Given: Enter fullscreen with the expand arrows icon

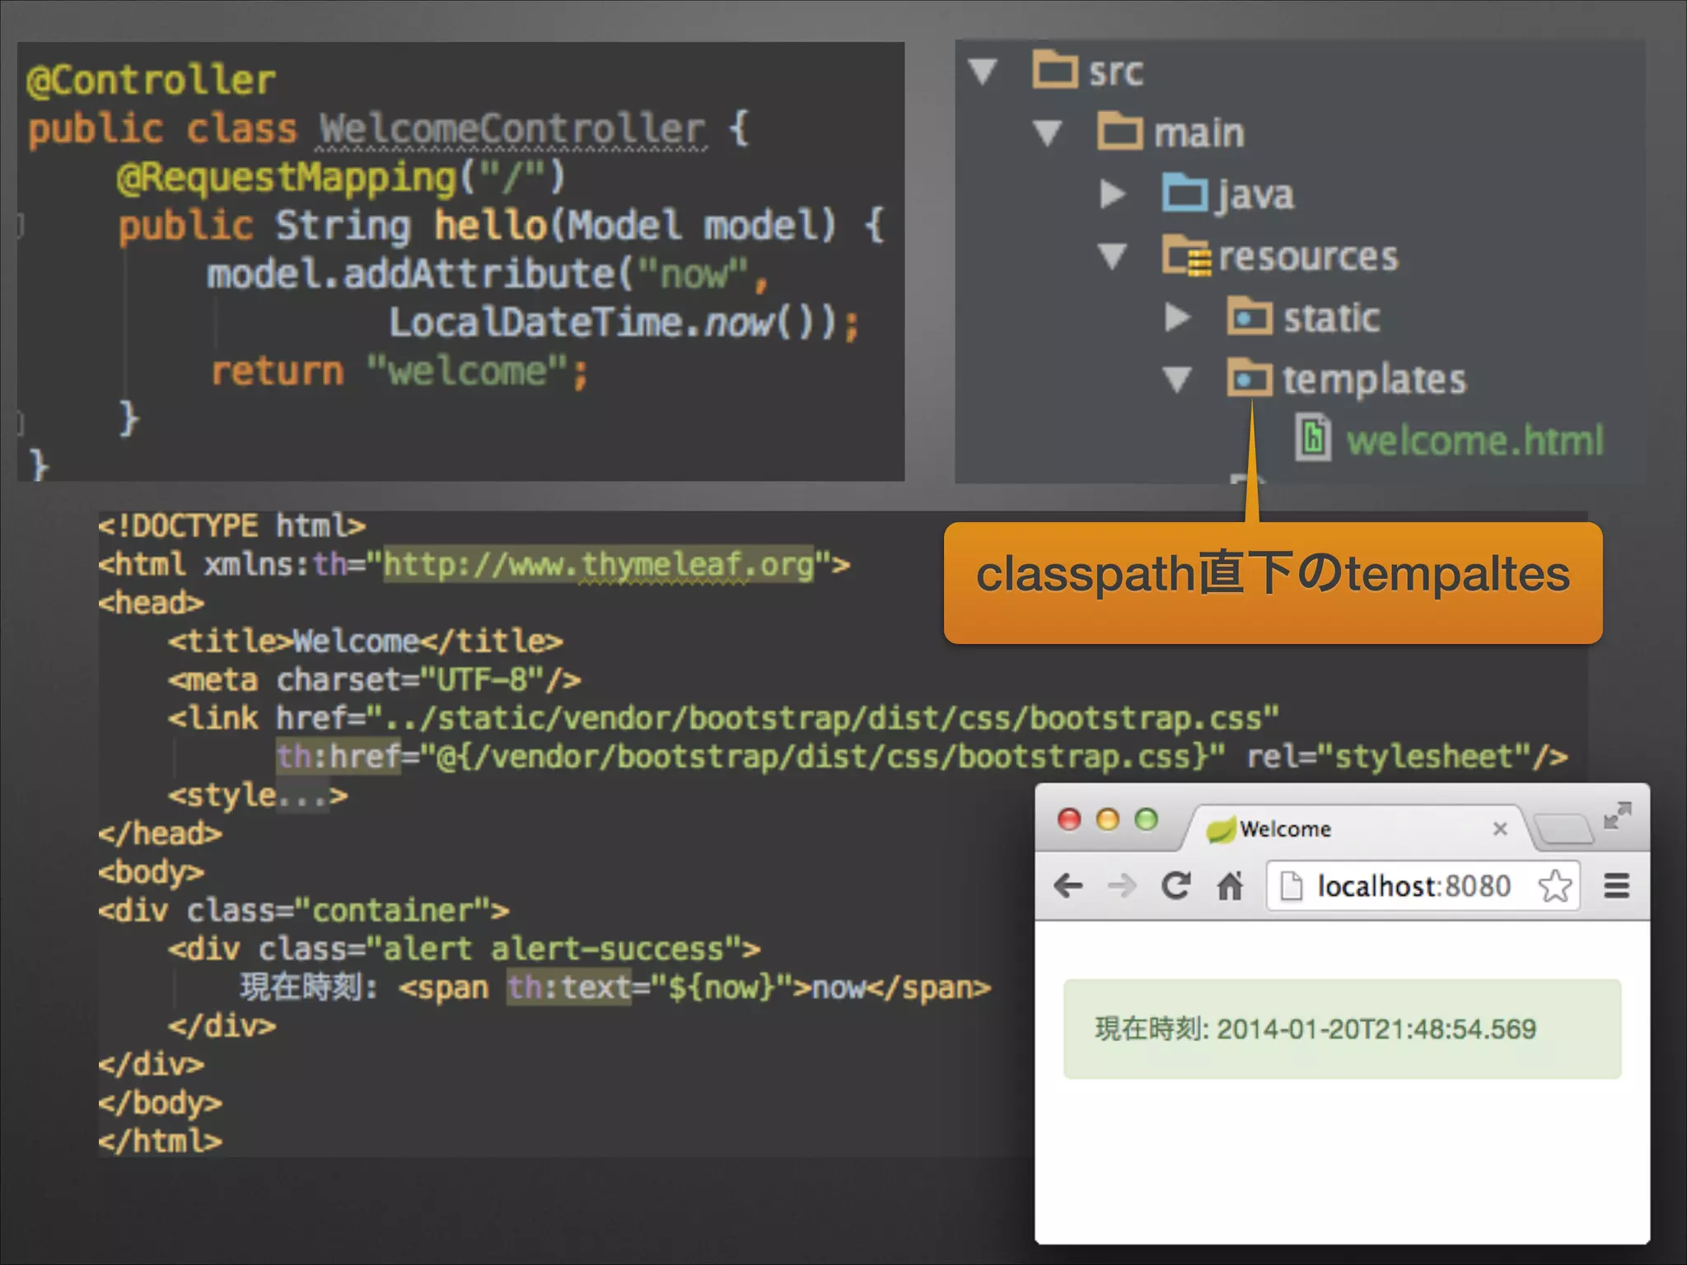Looking at the screenshot, I should (1618, 815).
